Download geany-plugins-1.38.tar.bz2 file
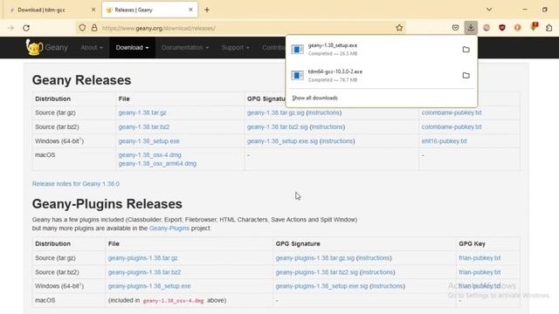Image resolution: width=559 pixels, height=314 pixels. (144, 272)
